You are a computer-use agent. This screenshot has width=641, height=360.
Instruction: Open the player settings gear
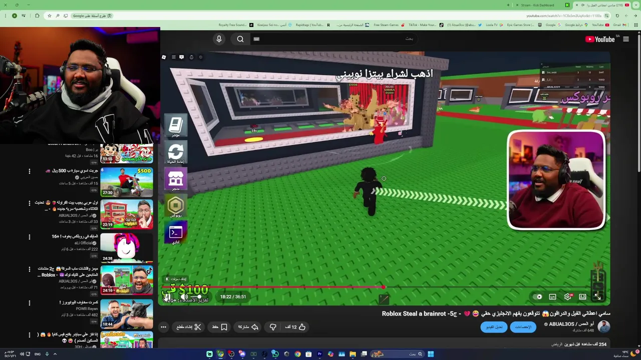click(567, 296)
